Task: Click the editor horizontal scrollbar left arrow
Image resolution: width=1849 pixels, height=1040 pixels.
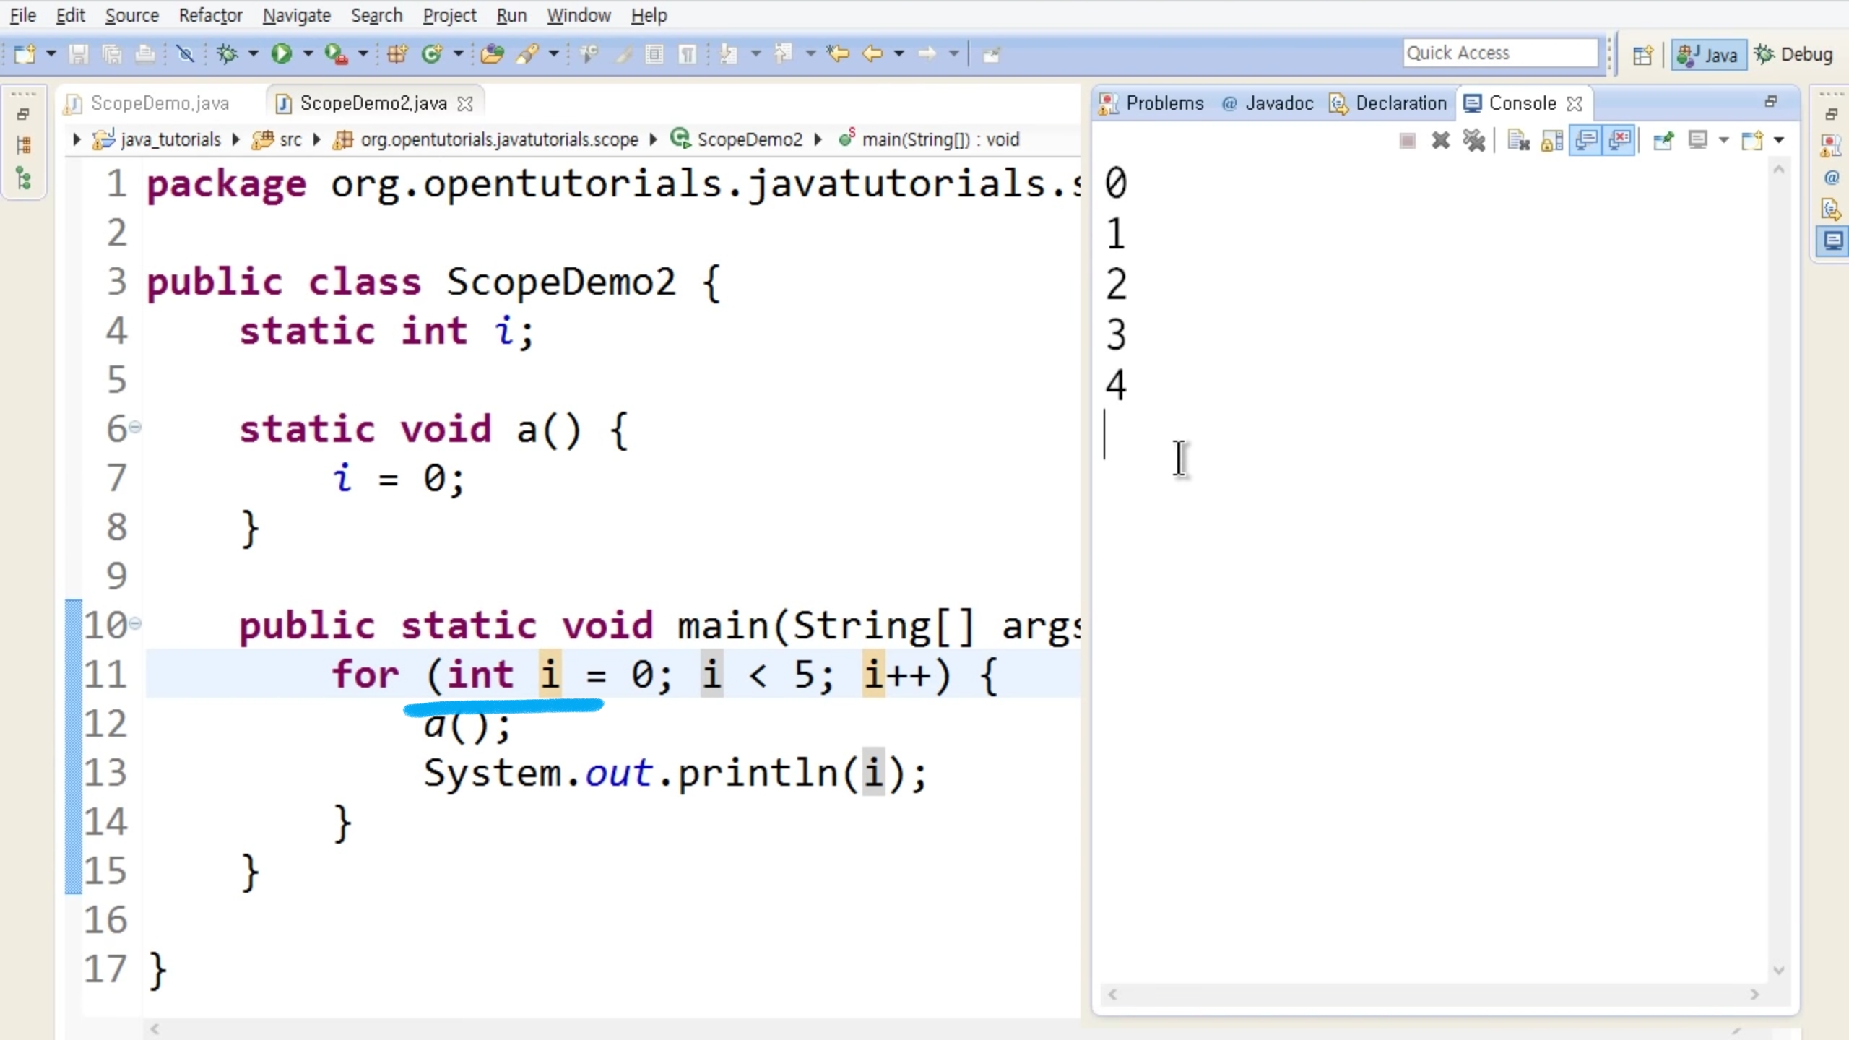Action: 155,1029
